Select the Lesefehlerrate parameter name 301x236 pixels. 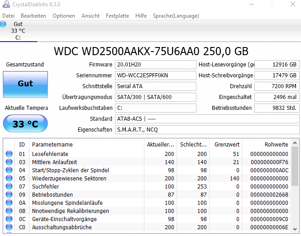coord(50,154)
